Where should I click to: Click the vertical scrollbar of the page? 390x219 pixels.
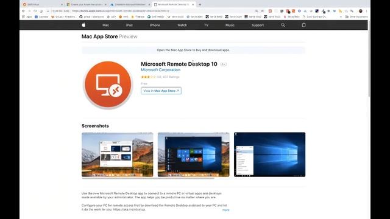(369, 60)
